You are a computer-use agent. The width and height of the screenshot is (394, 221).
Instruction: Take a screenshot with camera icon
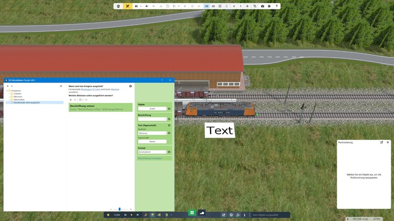pos(263,6)
